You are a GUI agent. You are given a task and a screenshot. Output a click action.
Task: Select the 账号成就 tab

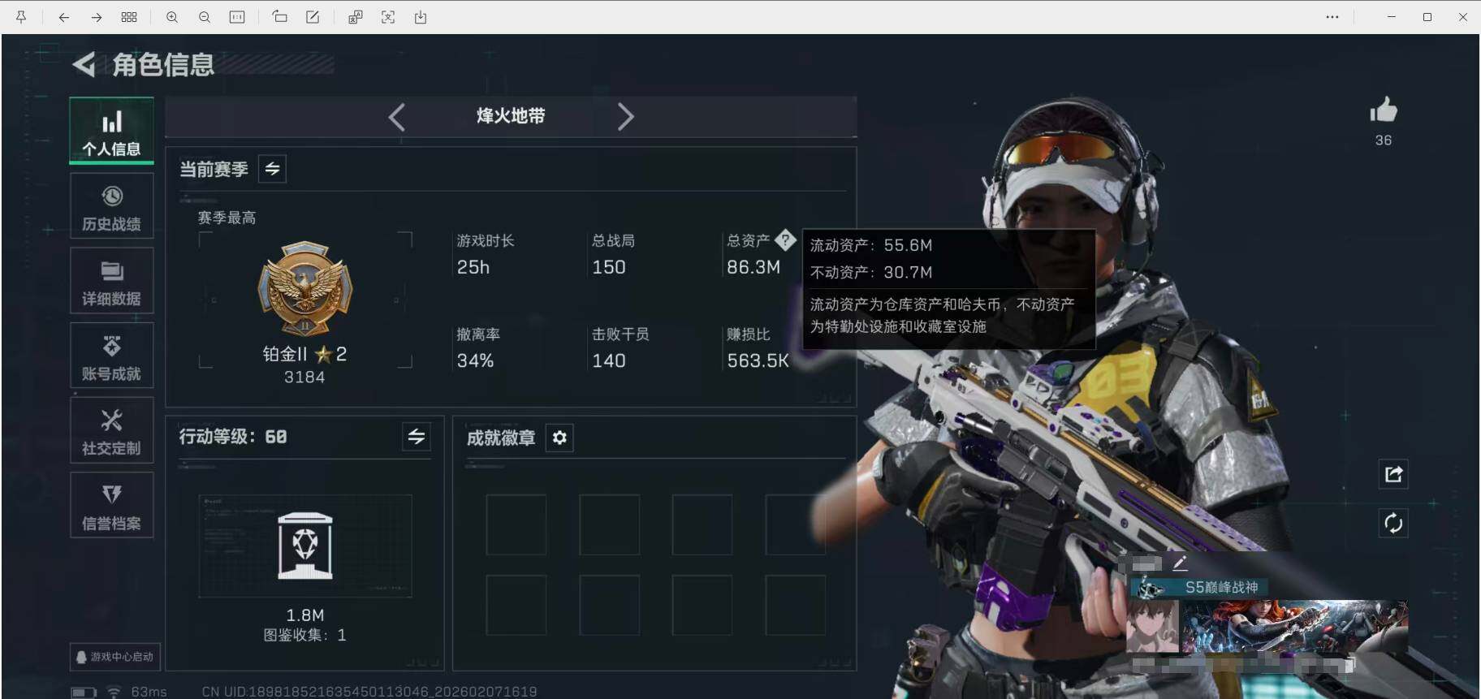(111, 356)
